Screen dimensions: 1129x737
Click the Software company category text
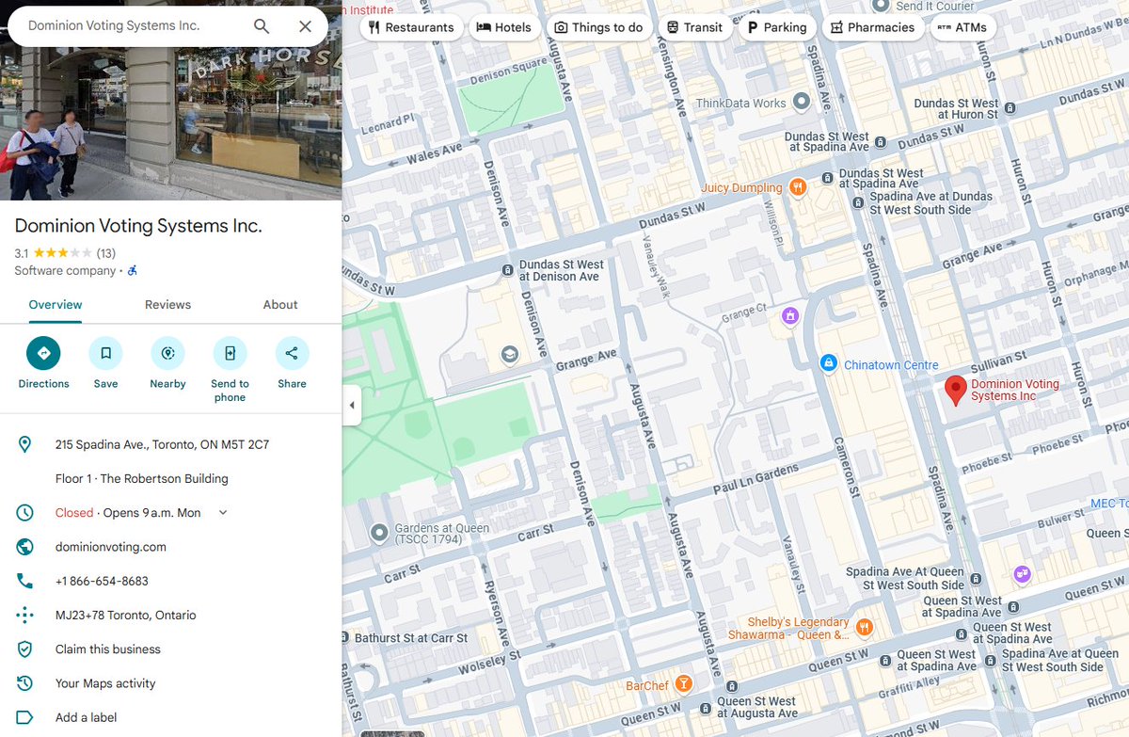[x=65, y=270]
